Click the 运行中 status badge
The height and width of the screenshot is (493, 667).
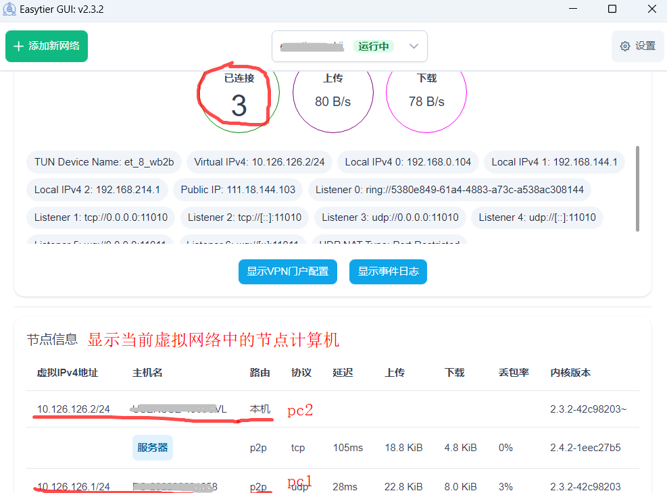point(374,47)
